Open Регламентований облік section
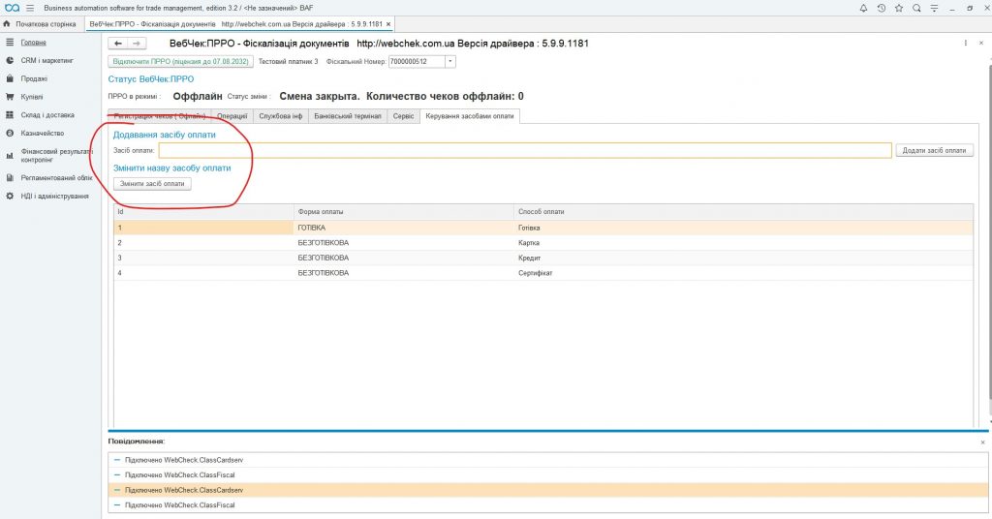992x519 pixels. pos(56,178)
